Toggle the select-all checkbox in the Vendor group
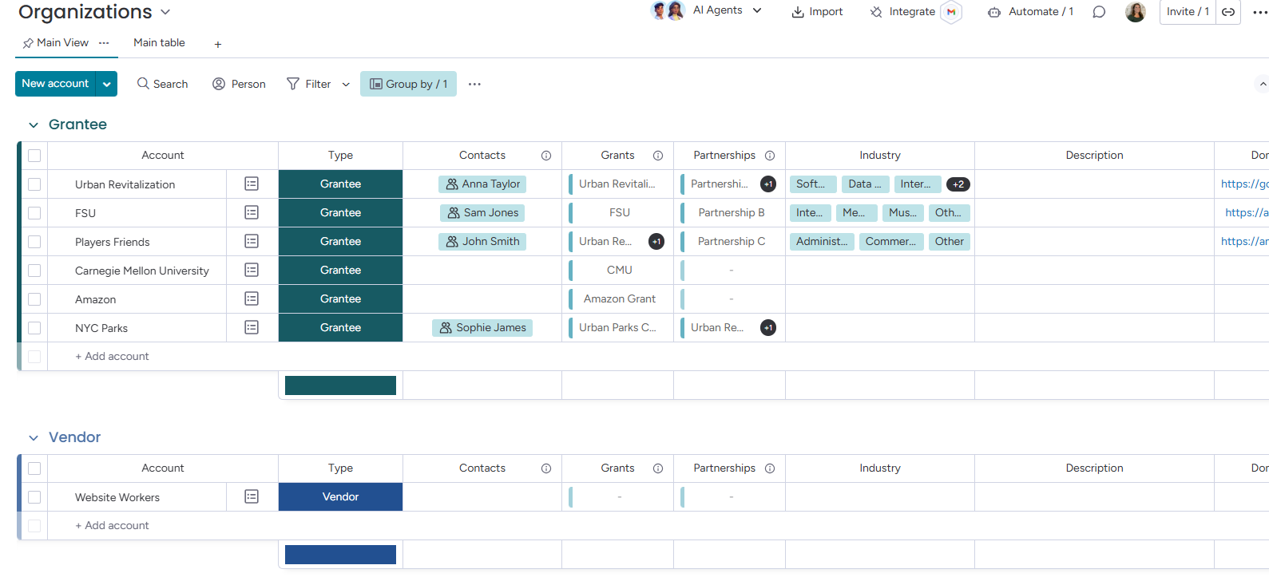Image resolution: width=1269 pixels, height=581 pixels. (x=34, y=468)
